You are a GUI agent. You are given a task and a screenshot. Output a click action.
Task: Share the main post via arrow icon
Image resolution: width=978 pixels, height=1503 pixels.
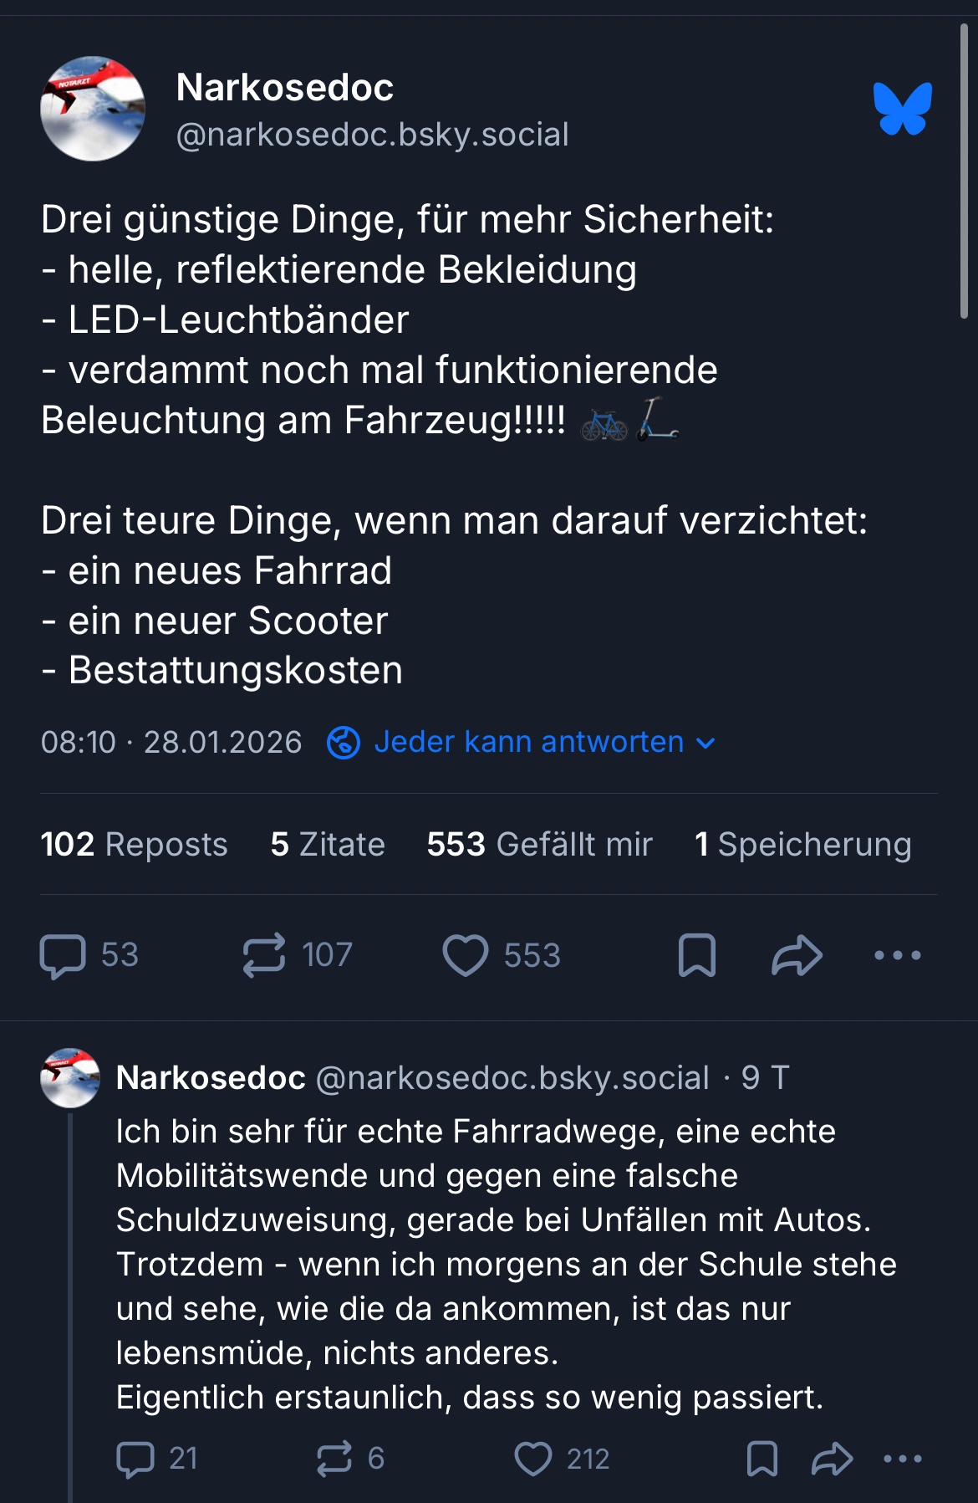(x=797, y=955)
